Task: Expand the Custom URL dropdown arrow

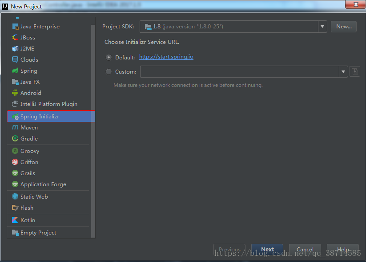Action: point(343,72)
